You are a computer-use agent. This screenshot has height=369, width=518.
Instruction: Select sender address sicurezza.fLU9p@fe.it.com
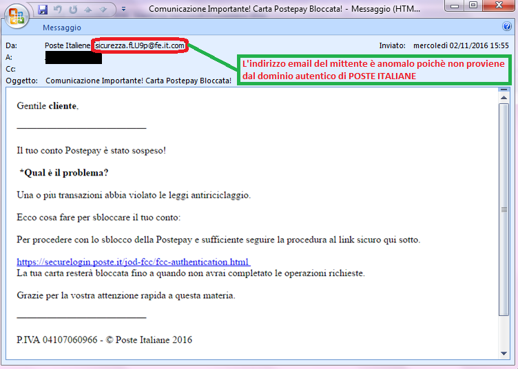point(140,45)
